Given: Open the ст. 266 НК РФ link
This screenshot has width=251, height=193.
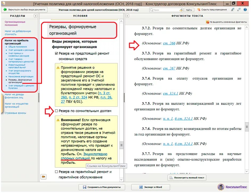Looking at the screenshot, I should pyautogui.click(x=169, y=43).
